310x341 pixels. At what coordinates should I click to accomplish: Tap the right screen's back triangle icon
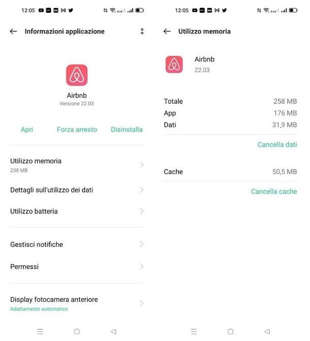267,331
